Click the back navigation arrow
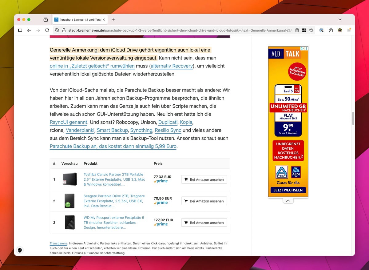The width and height of the screenshot is (369, 270). tap(29, 30)
